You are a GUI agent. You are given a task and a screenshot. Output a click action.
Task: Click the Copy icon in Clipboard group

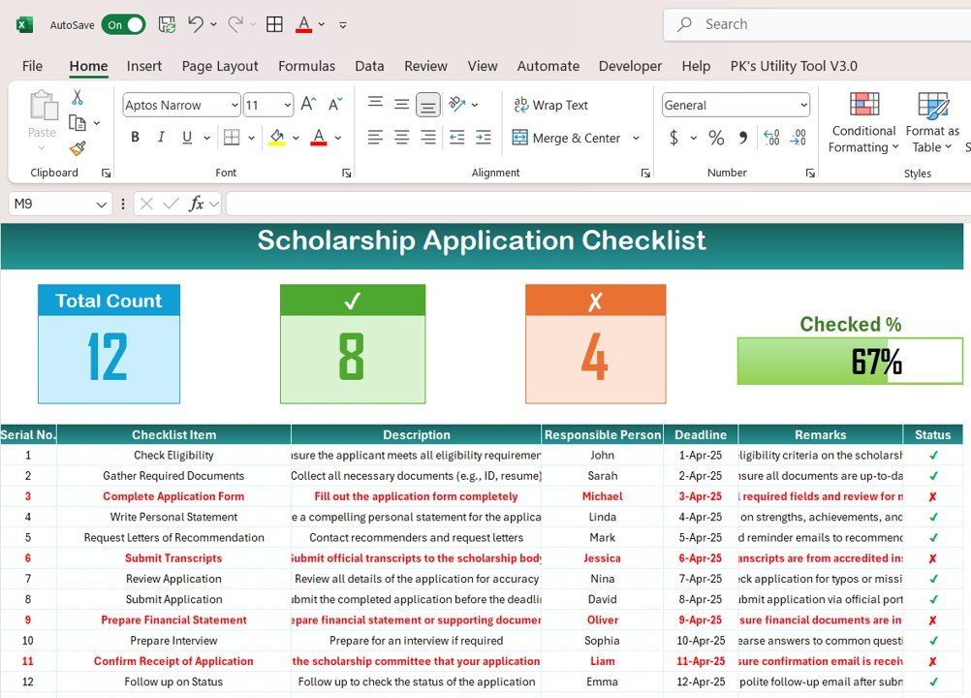(x=78, y=122)
